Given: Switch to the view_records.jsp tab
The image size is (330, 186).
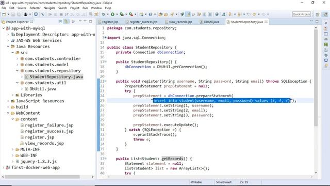Looking at the screenshot, I should pyautogui.click(x=178, y=22).
